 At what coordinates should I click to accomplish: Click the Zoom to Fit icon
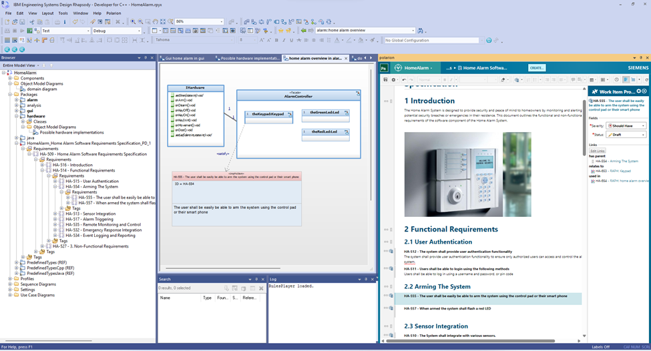tap(163, 21)
